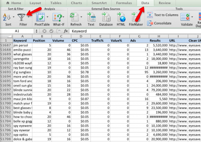Import data from Database

pos(106,17)
